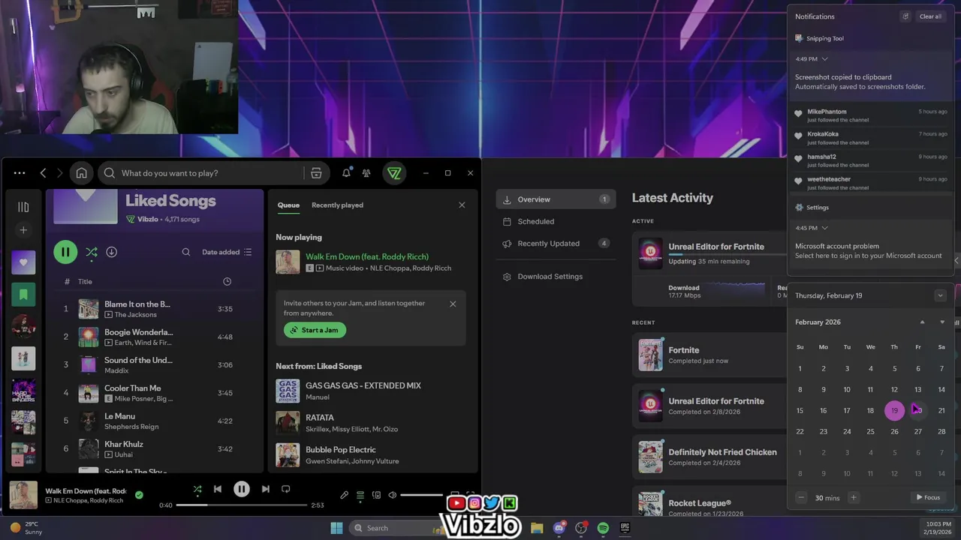Toggle repeat in the player bar
The height and width of the screenshot is (540, 961).
click(285, 489)
